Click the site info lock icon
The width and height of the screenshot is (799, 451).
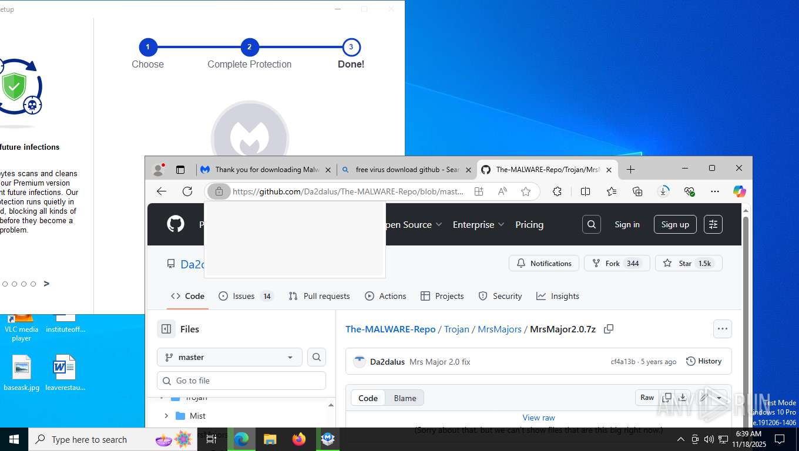pos(219,191)
